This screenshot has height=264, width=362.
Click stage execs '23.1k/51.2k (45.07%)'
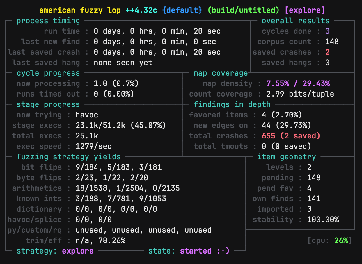point(120,126)
